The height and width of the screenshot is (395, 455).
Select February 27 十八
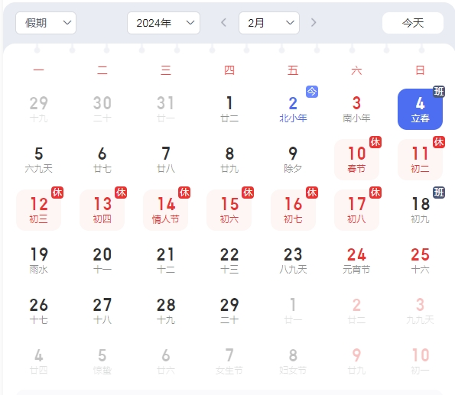(x=102, y=311)
